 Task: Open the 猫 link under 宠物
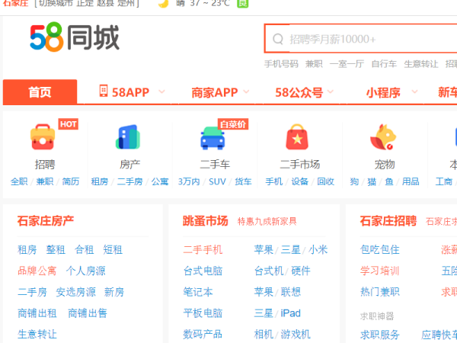click(372, 181)
